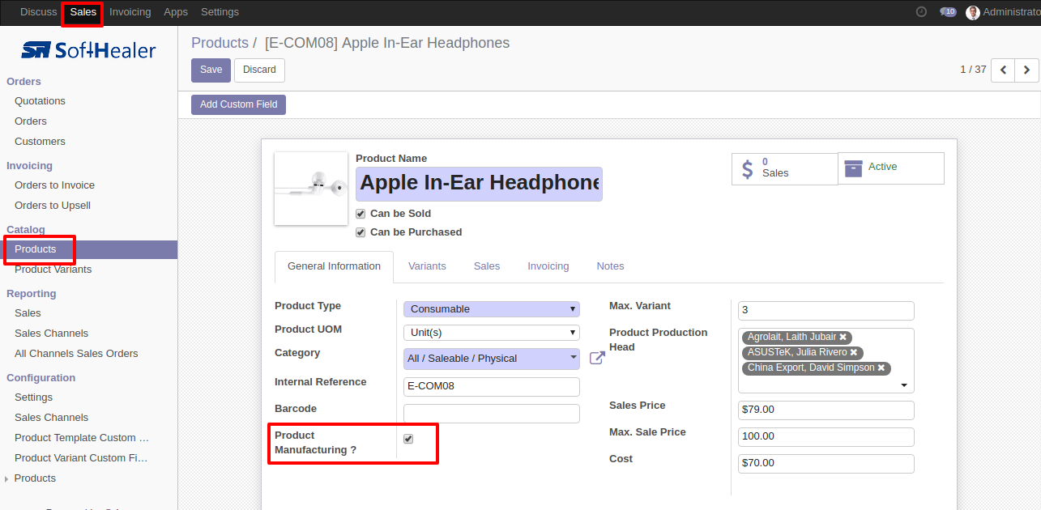
Task: Switch to the Sales form tab
Action: click(x=487, y=266)
